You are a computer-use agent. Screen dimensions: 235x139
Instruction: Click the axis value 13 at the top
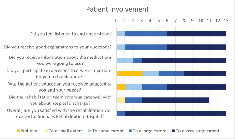point(226,20)
